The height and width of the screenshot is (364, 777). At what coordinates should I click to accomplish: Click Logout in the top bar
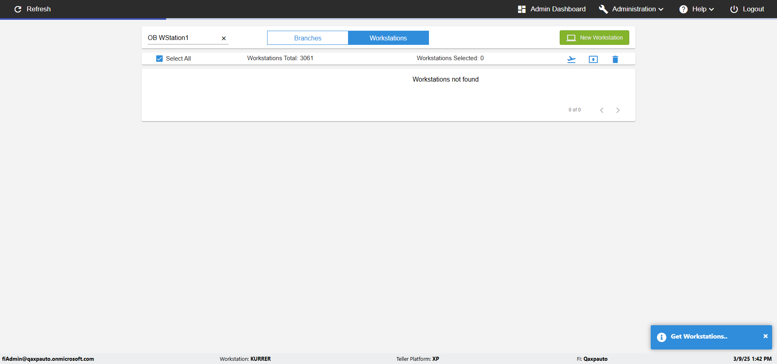coord(747,9)
